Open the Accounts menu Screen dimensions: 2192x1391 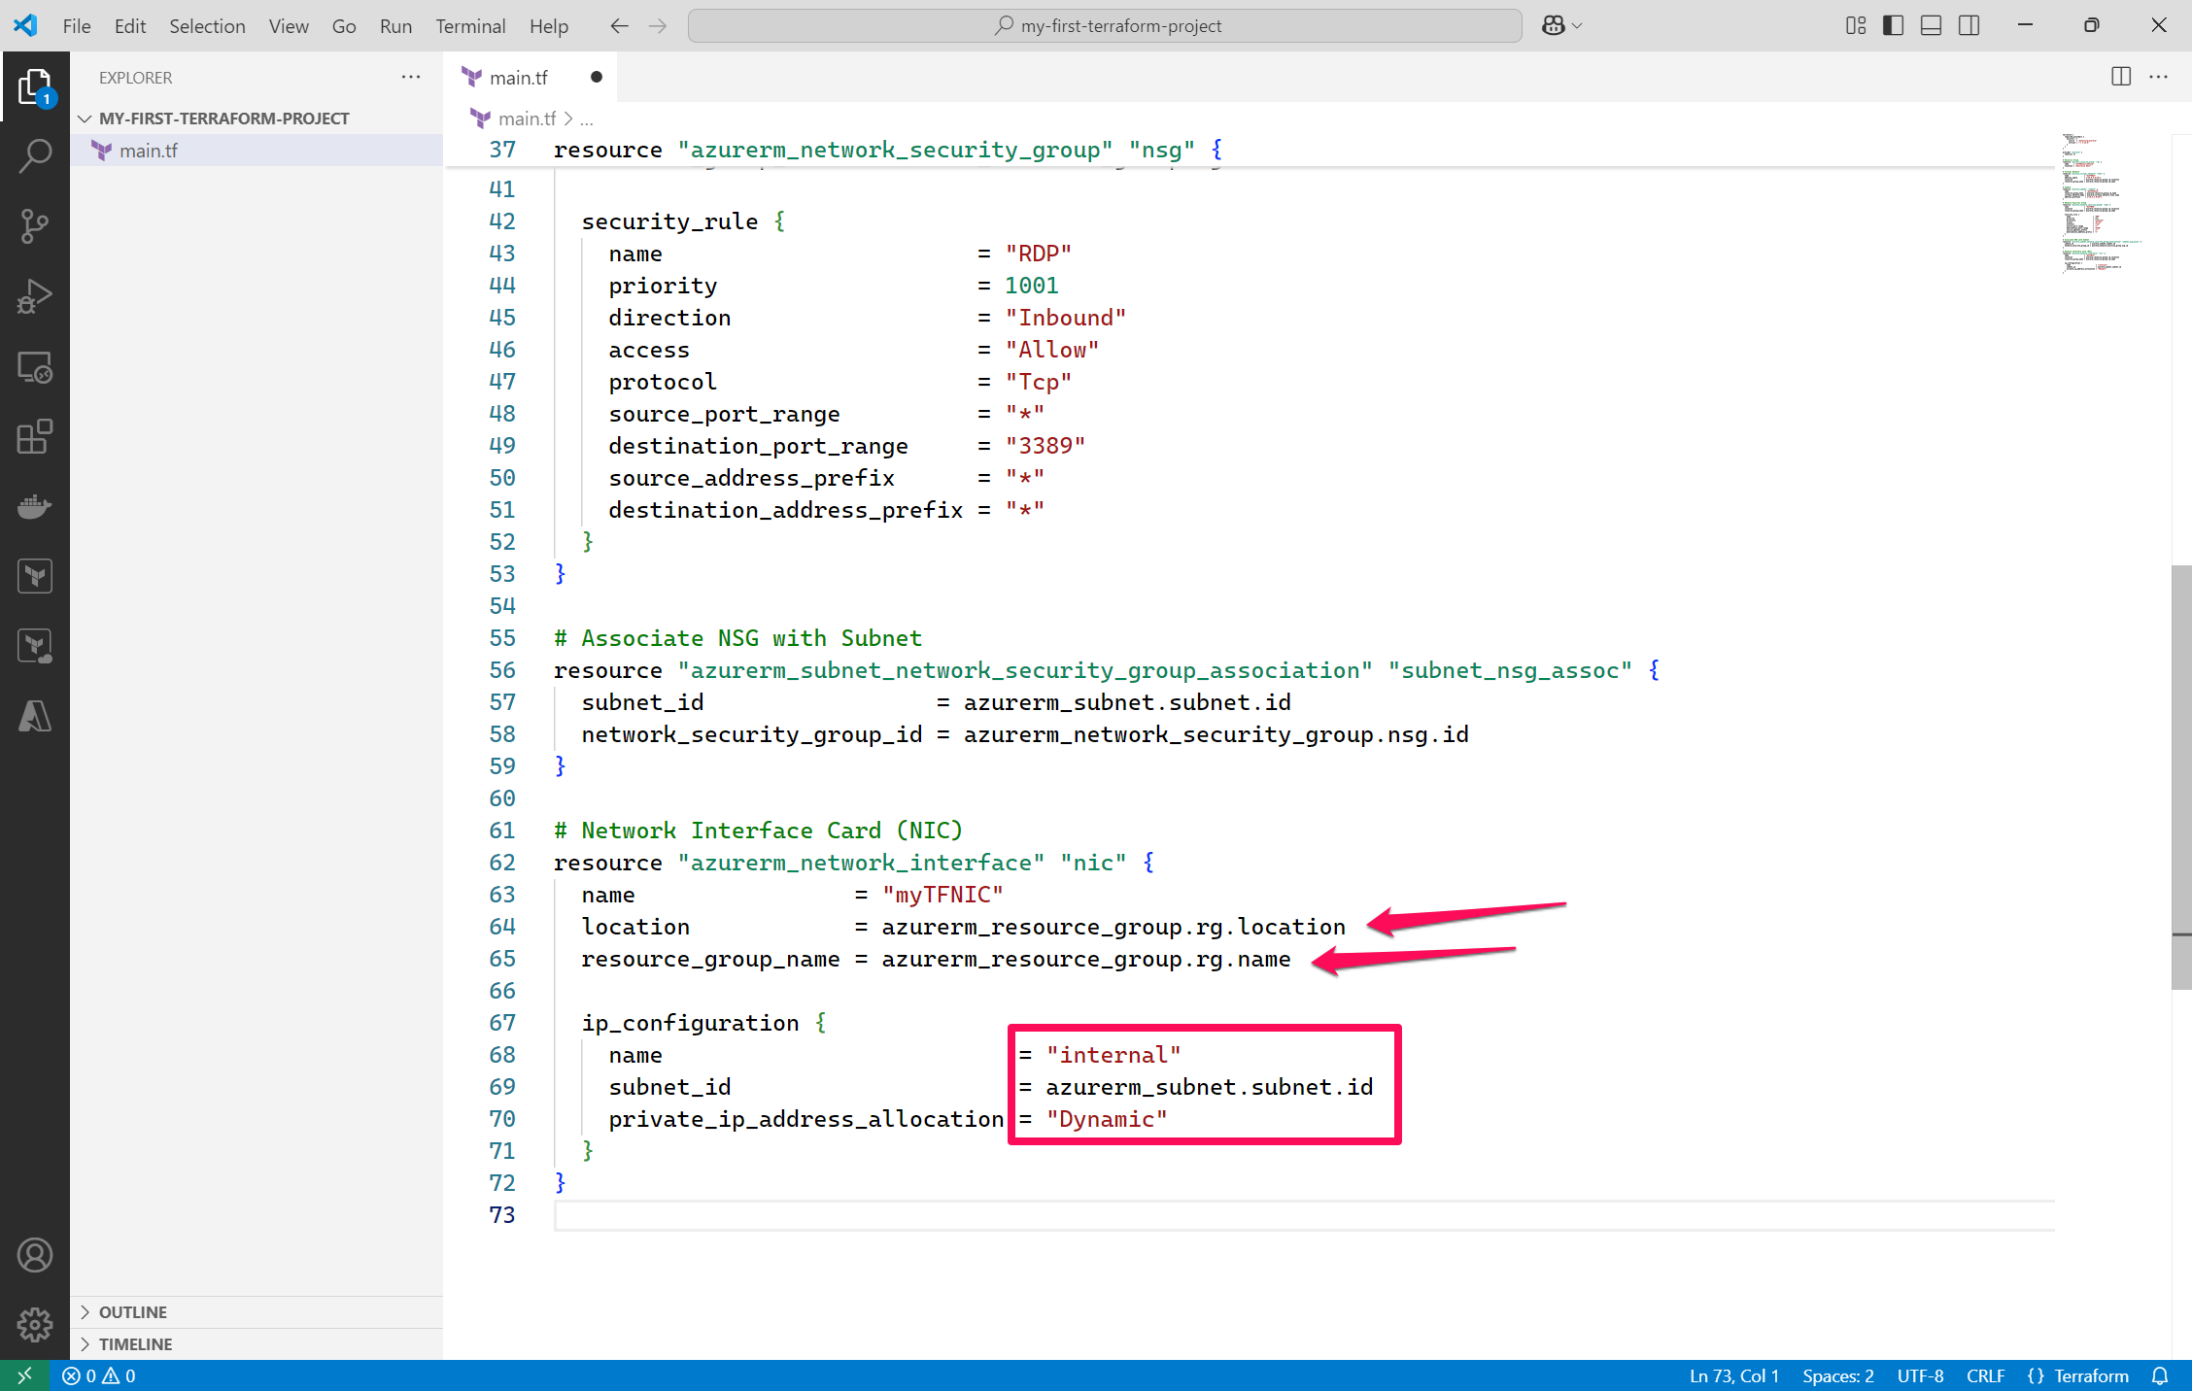[x=35, y=1255]
